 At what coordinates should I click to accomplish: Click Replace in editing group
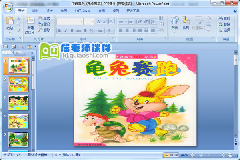[226, 24]
